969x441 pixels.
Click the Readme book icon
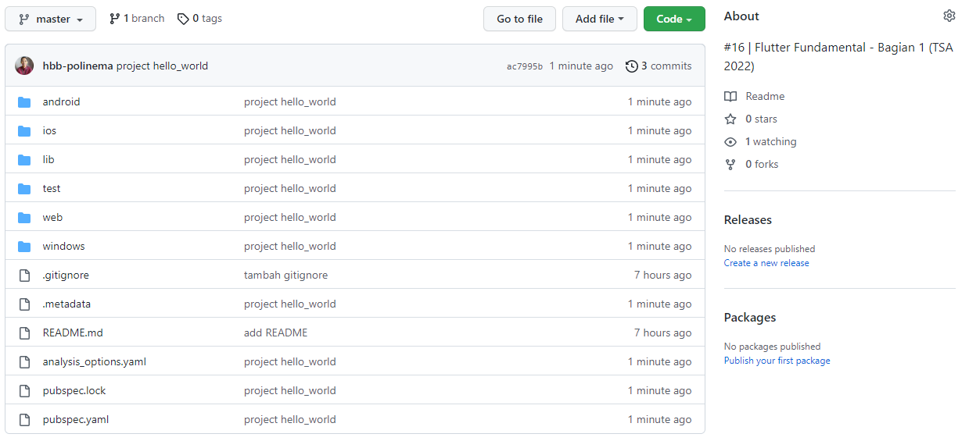point(730,97)
